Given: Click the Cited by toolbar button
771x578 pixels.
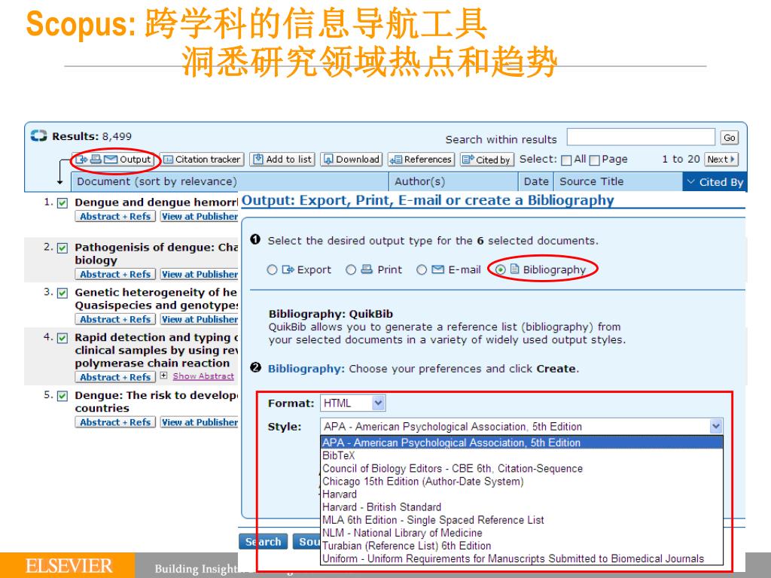Looking at the screenshot, I should [487, 160].
